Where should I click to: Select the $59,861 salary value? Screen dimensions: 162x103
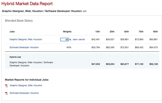125,39
